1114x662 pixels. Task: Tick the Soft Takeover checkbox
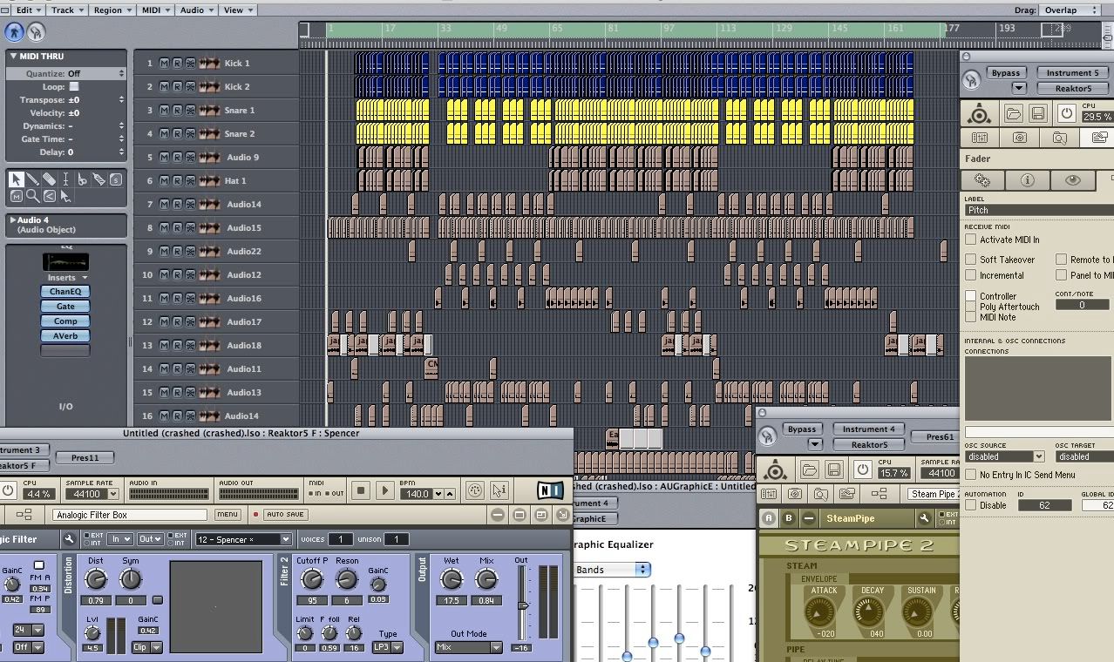click(x=971, y=260)
